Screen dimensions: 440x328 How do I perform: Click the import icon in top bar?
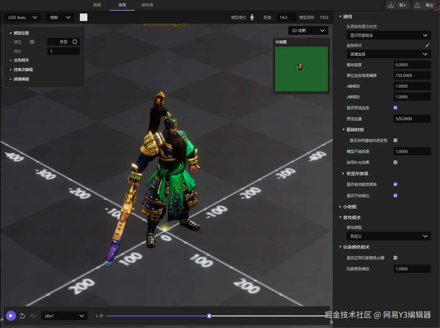pos(391,5)
